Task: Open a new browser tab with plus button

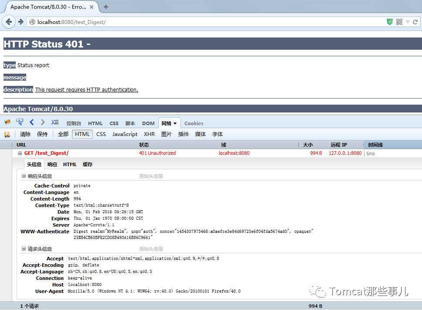Action: 106,7
